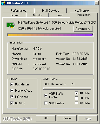This screenshot has height=124, width=100.
Task: Click the 1280 x 1024 resolution text
Action: tap(39, 28)
